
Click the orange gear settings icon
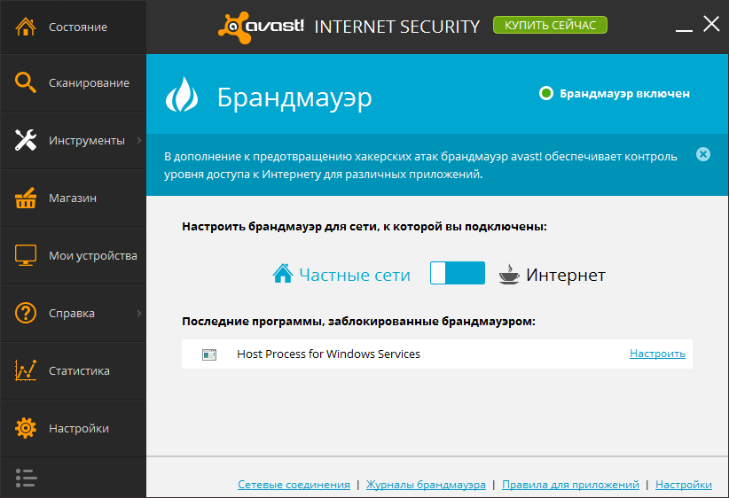coord(26,428)
